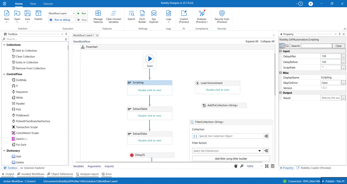Click Clear Unused Variables

[x=113, y=16]
